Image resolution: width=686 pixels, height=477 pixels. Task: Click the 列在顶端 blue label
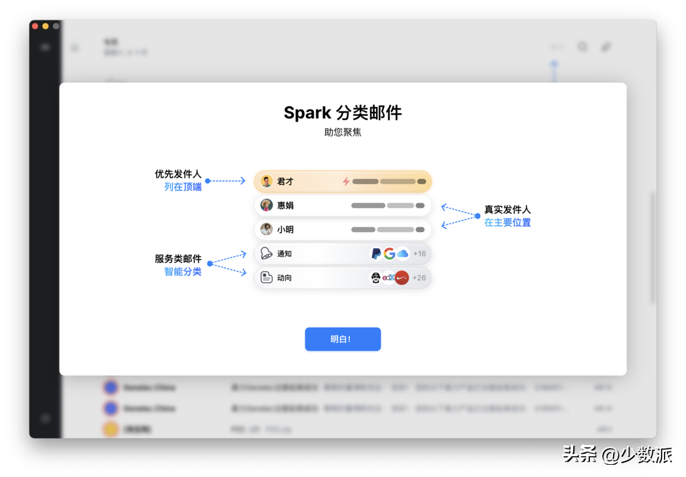point(183,187)
